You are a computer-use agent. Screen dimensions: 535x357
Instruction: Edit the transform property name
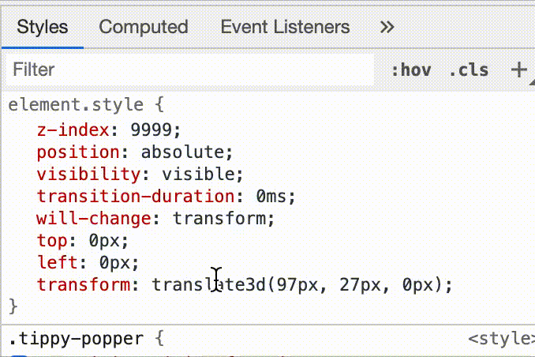[84, 284]
